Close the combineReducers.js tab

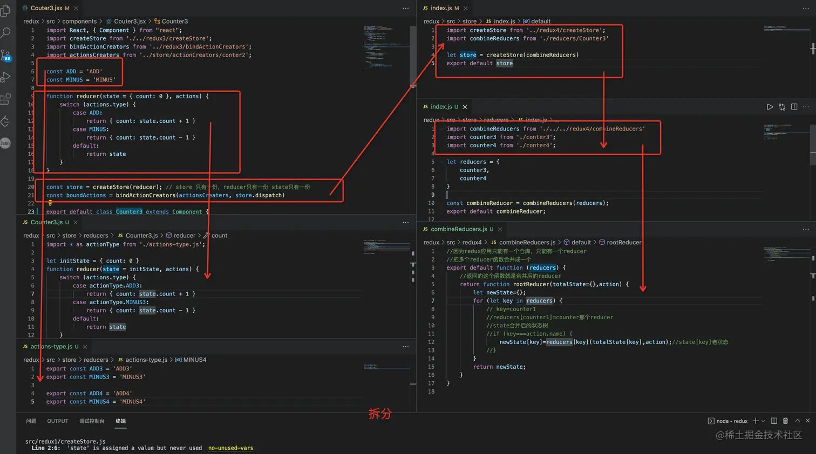click(500, 229)
